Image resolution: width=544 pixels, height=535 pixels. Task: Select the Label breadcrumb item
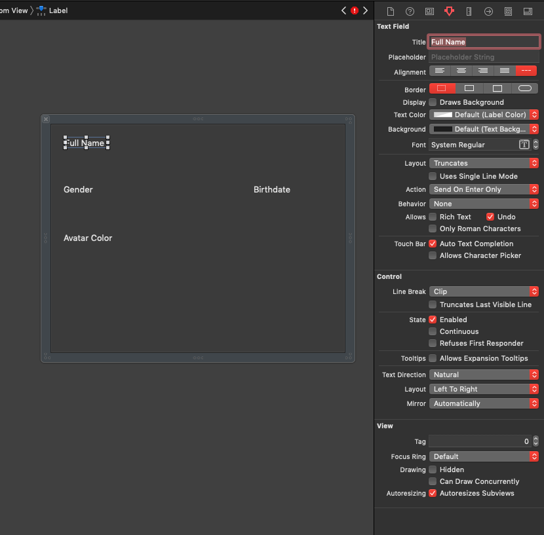click(x=58, y=10)
